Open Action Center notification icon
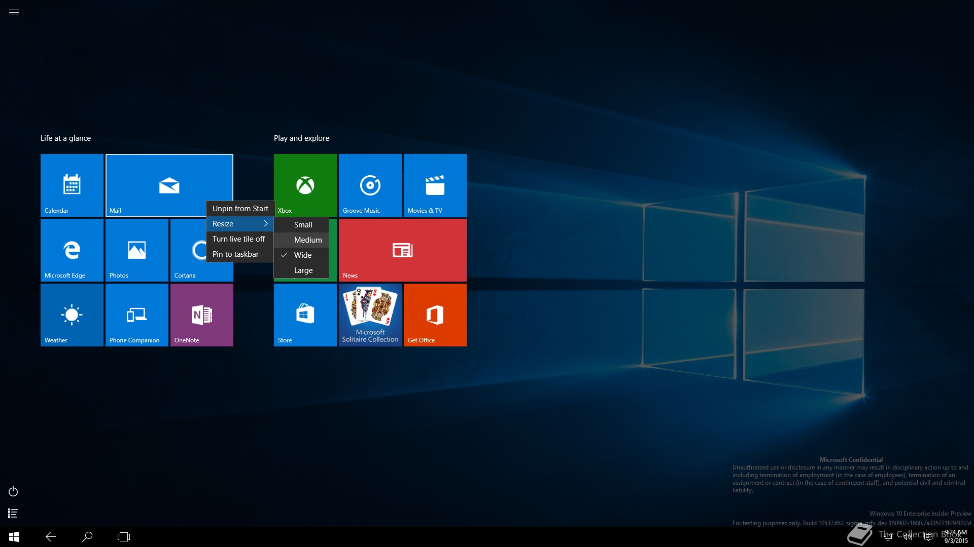This screenshot has height=547, width=974. point(928,537)
